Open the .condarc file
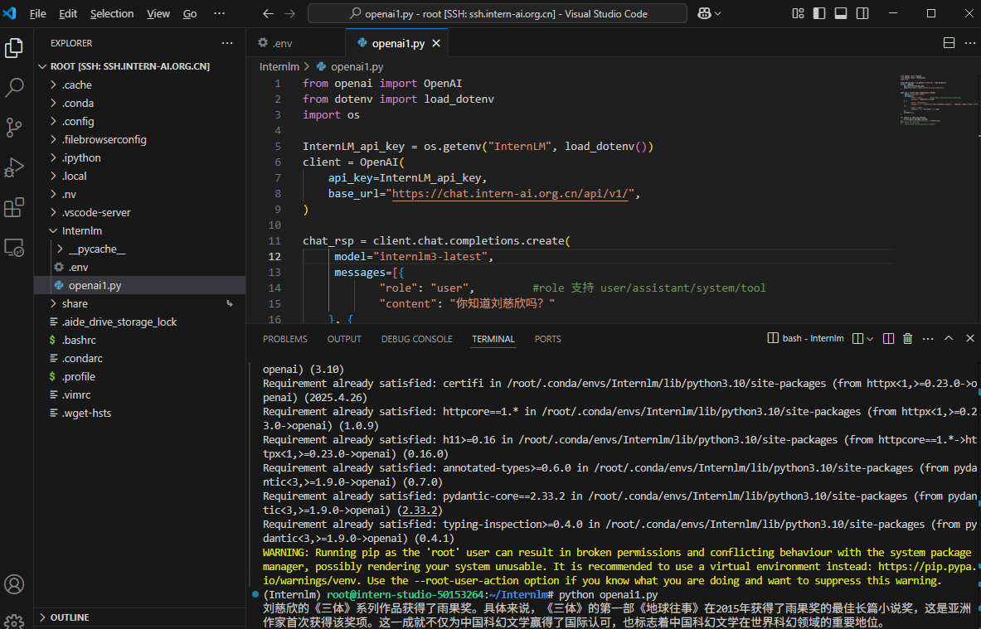 (x=82, y=358)
